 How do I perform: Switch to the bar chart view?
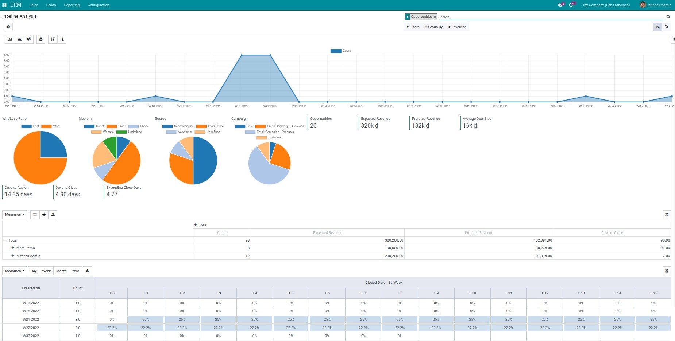coord(9,39)
